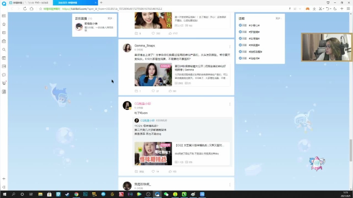Open downloads via the download arrow icon
Image resolution: width=353 pixels, height=198 pixels.
click(314, 8)
